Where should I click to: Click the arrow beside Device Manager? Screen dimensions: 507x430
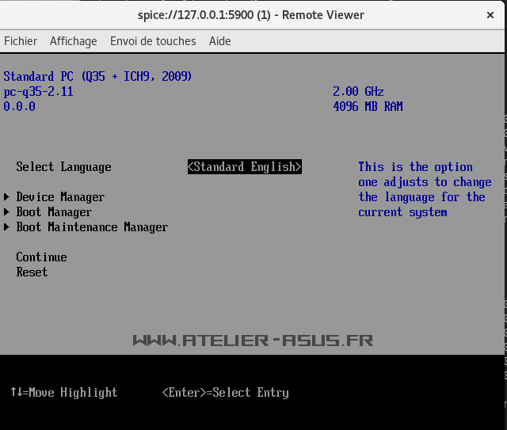pos(7,197)
